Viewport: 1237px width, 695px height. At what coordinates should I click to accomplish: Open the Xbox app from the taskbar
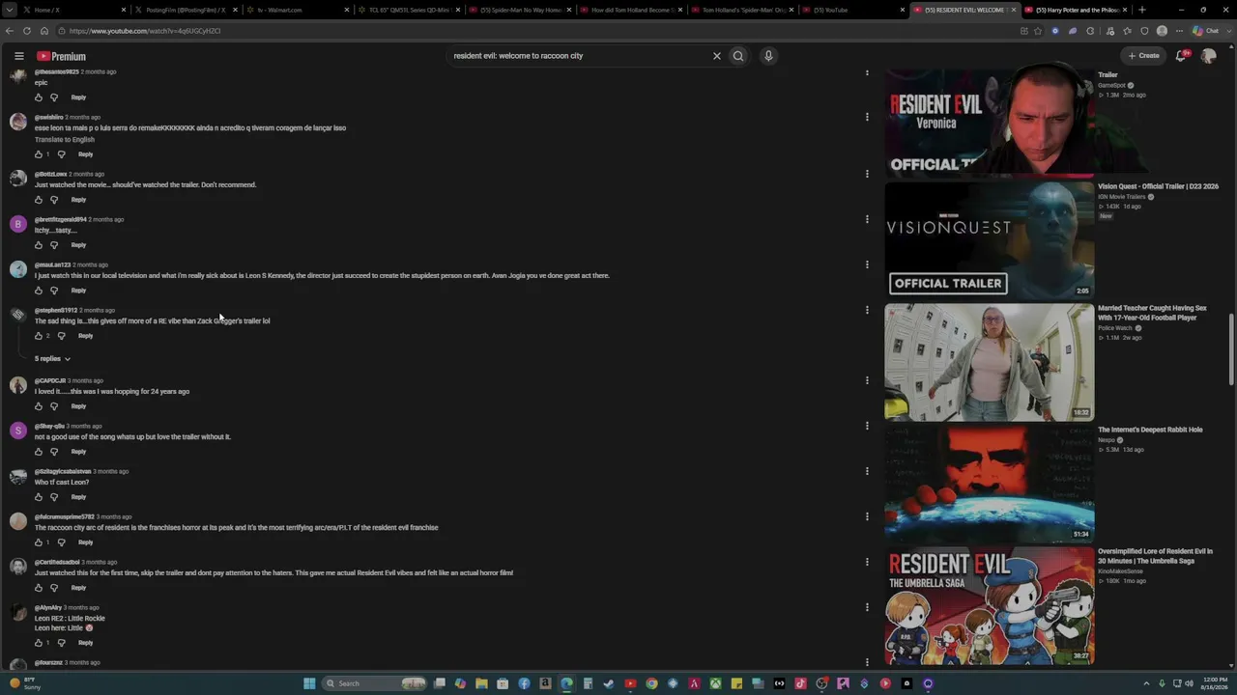tap(715, 683)
